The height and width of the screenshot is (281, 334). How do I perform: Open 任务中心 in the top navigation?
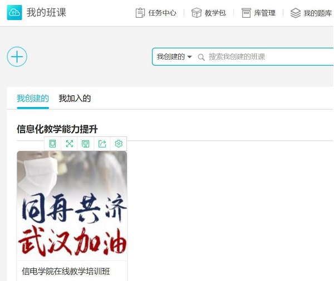pyautogui.click(x=156, y=13)
